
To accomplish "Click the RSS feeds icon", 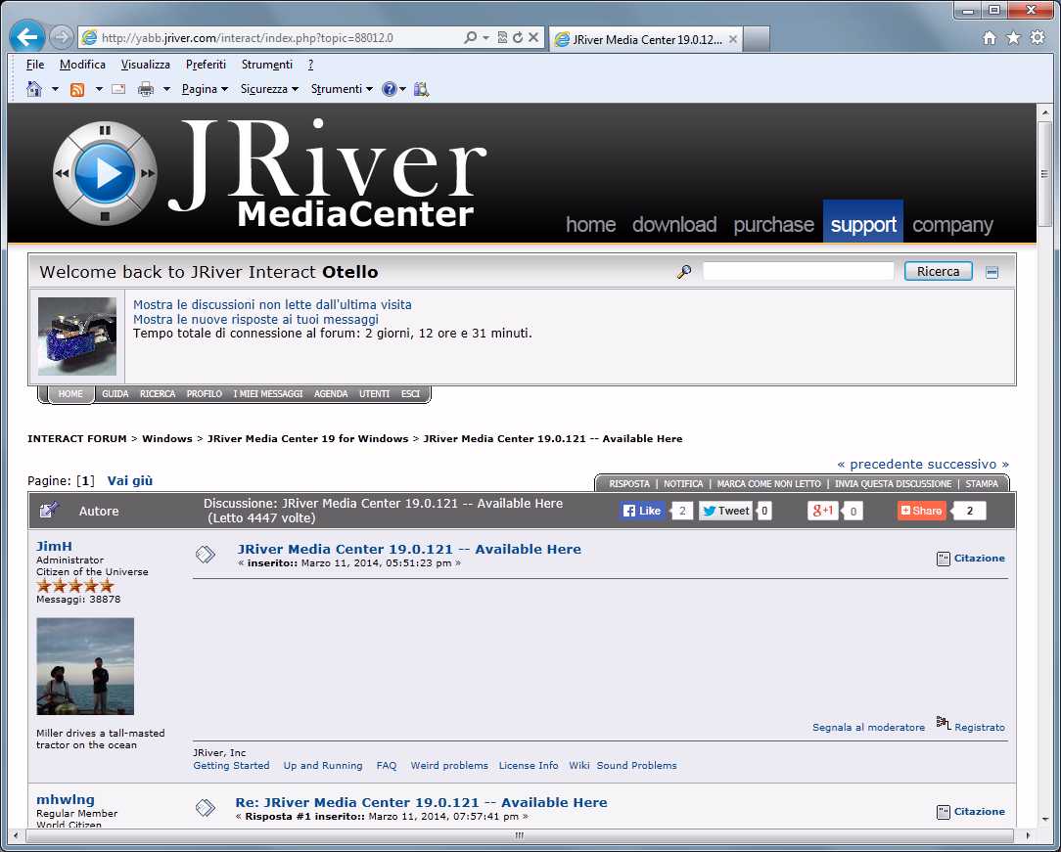I will (x=78, y=89).
